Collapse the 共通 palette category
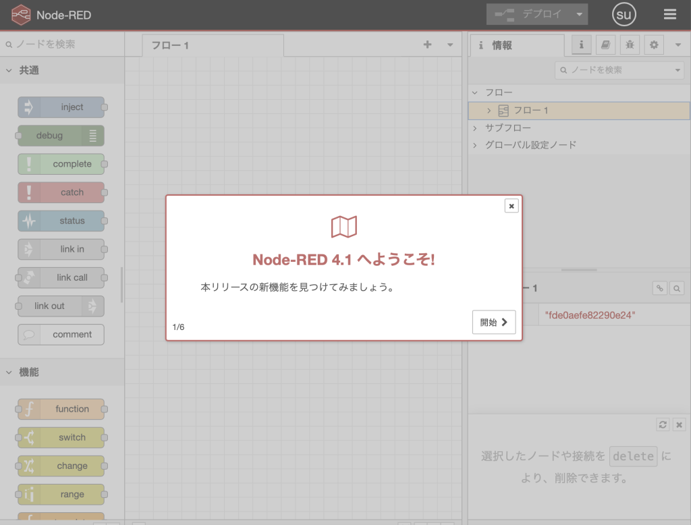The width and height of the screenshot is (691, 525). pos(10,70)
